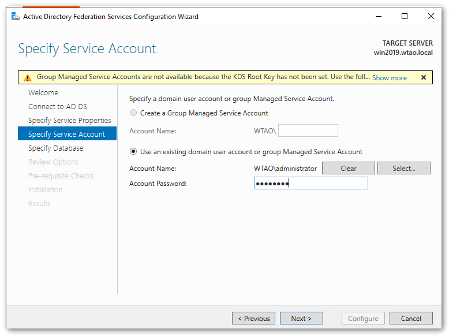
Task: Select Create a Group Managed Service Account
Action: pyautogui.click(x=134, y=113)
